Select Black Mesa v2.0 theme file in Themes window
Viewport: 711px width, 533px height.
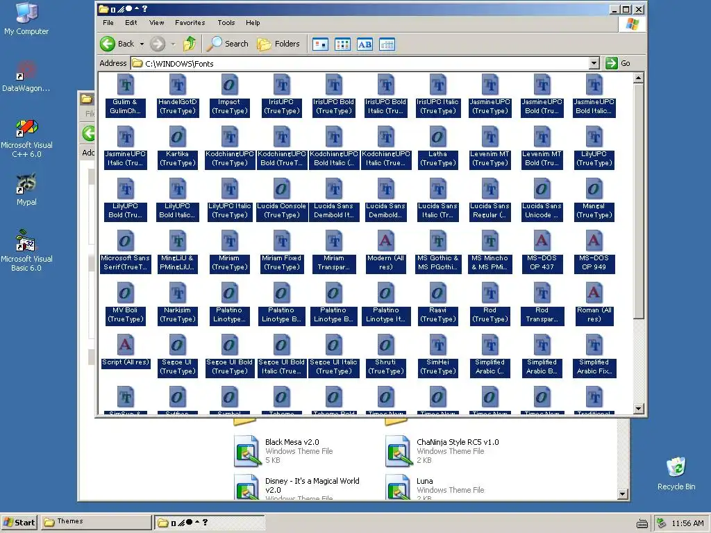click(283, 451)
